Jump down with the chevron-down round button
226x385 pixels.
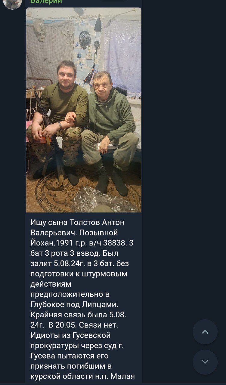tap(205, 362)
